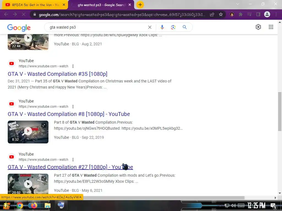282x211 pixels.
Task: Click the YouTube · BLG · Sep 22, 2019 text
Action: click(x=79, y=137)
